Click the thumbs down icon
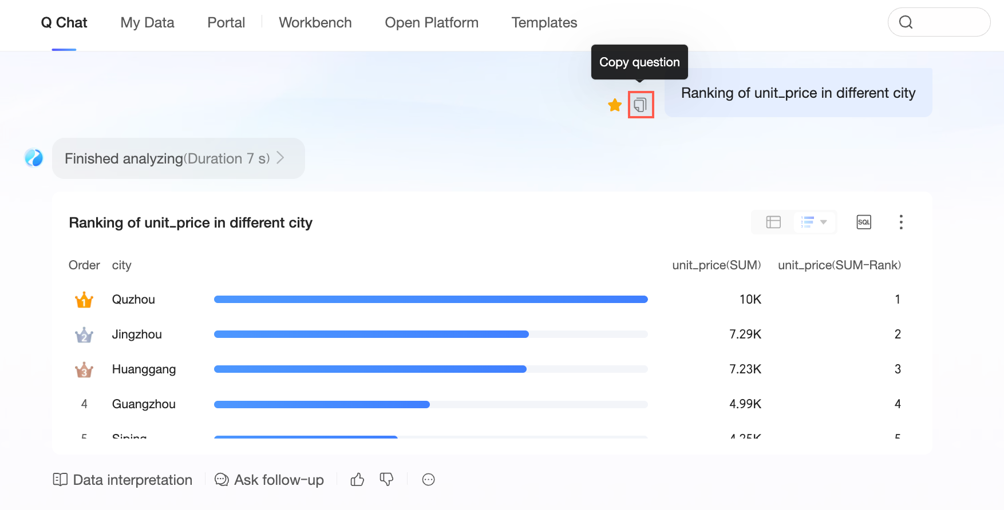 (x=387, y=480)
